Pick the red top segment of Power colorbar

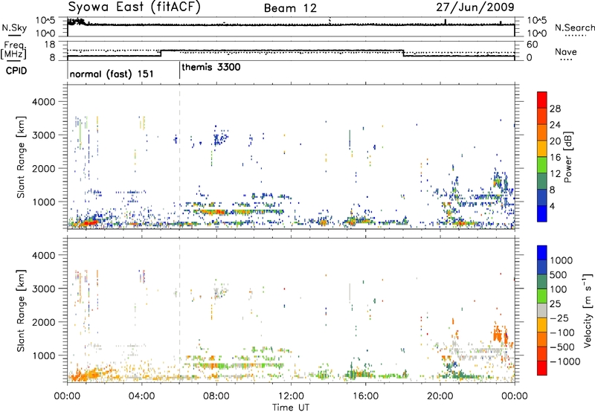tap(542, 100)
